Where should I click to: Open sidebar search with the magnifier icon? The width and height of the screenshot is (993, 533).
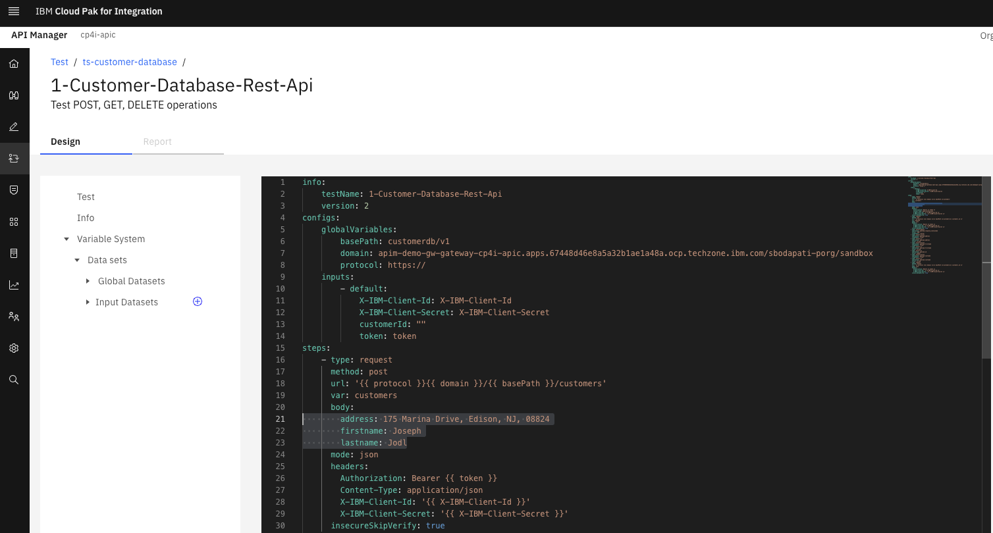(14, 379)
